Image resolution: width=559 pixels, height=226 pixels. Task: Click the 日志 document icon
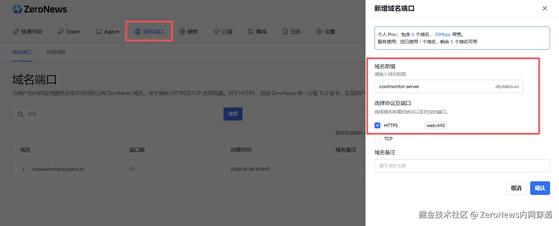coord(285,31)
